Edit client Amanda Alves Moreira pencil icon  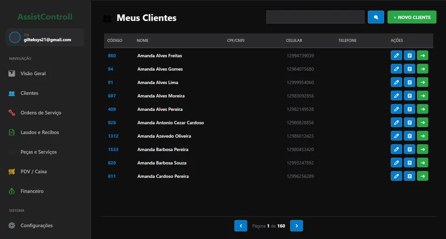click(396, 96)
